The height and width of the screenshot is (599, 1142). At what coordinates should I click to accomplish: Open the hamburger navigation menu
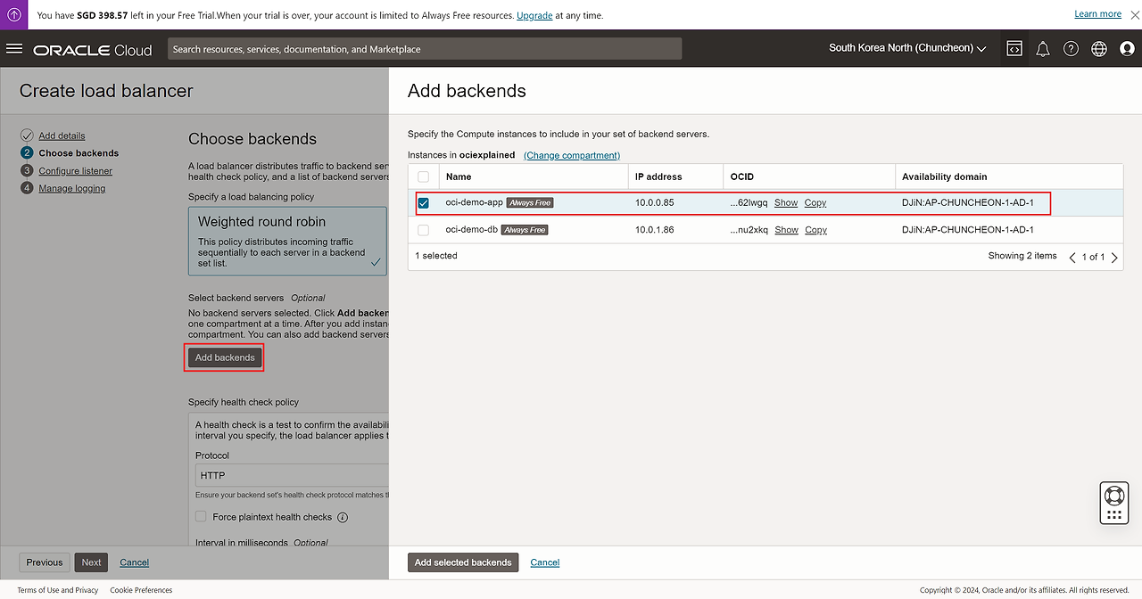(x=14, y=48)
